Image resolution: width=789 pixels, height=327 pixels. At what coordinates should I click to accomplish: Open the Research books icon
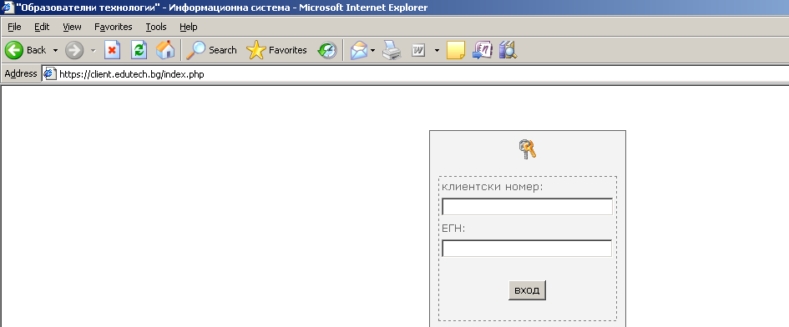tap(508, 50)
